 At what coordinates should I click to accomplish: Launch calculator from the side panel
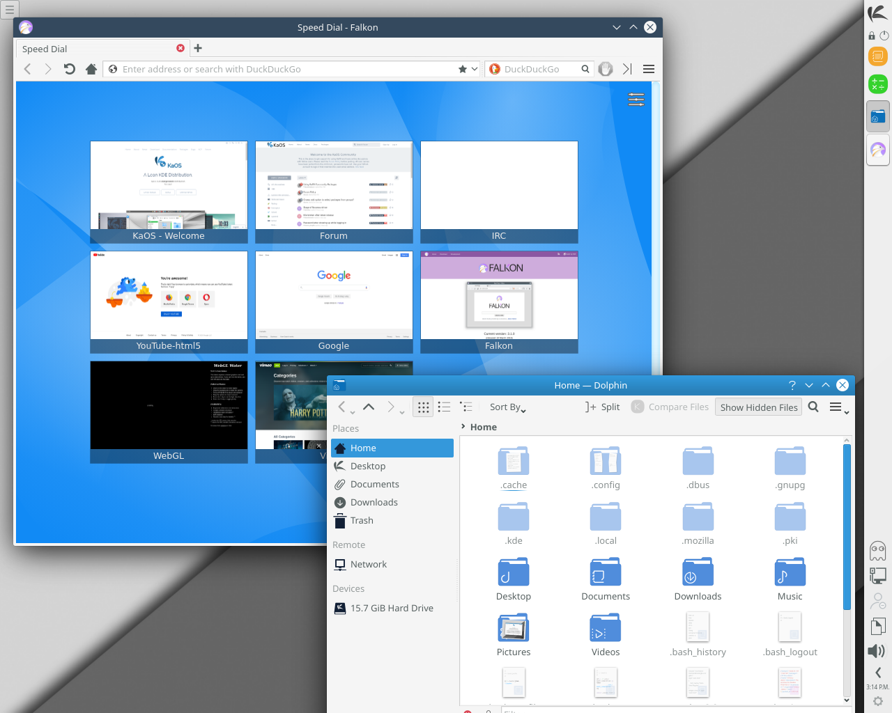point(878,84)
